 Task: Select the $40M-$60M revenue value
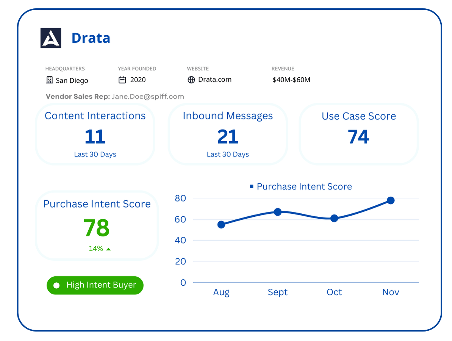click(291, 80)
